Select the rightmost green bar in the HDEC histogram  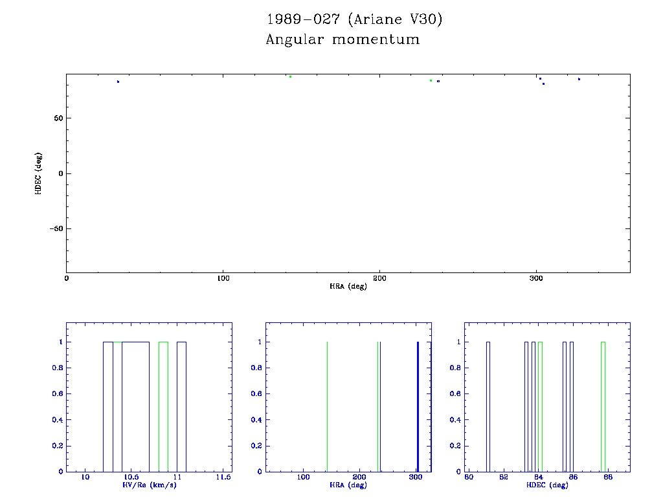603,406
